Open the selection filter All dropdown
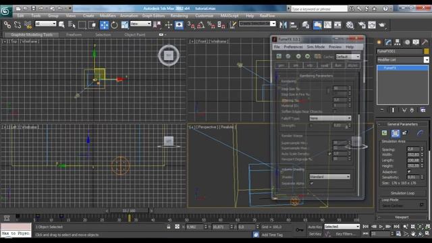This screenshot has width=432, height=243. (46, 24)
